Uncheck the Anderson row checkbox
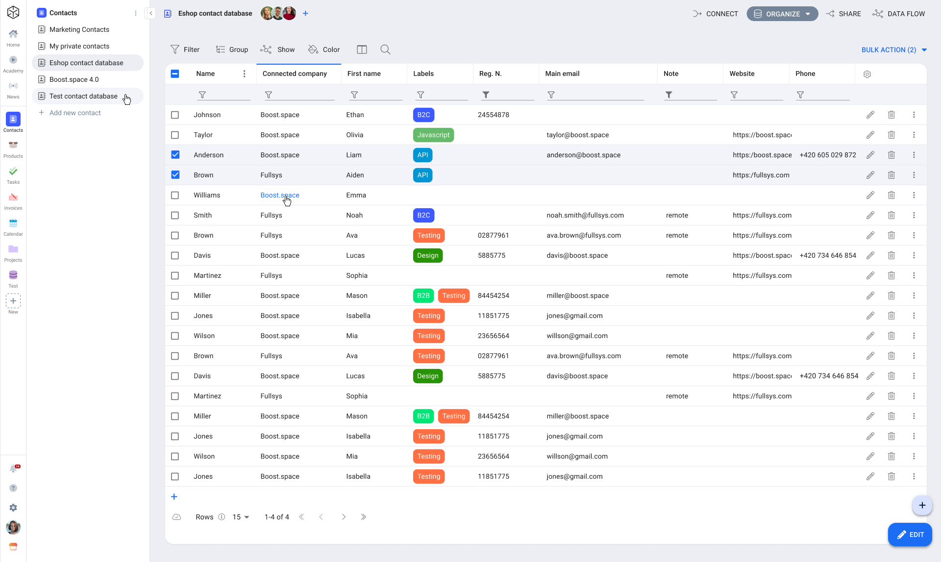Image resolution: width=941 pixels, height=562 pixels. pos(175,155)
